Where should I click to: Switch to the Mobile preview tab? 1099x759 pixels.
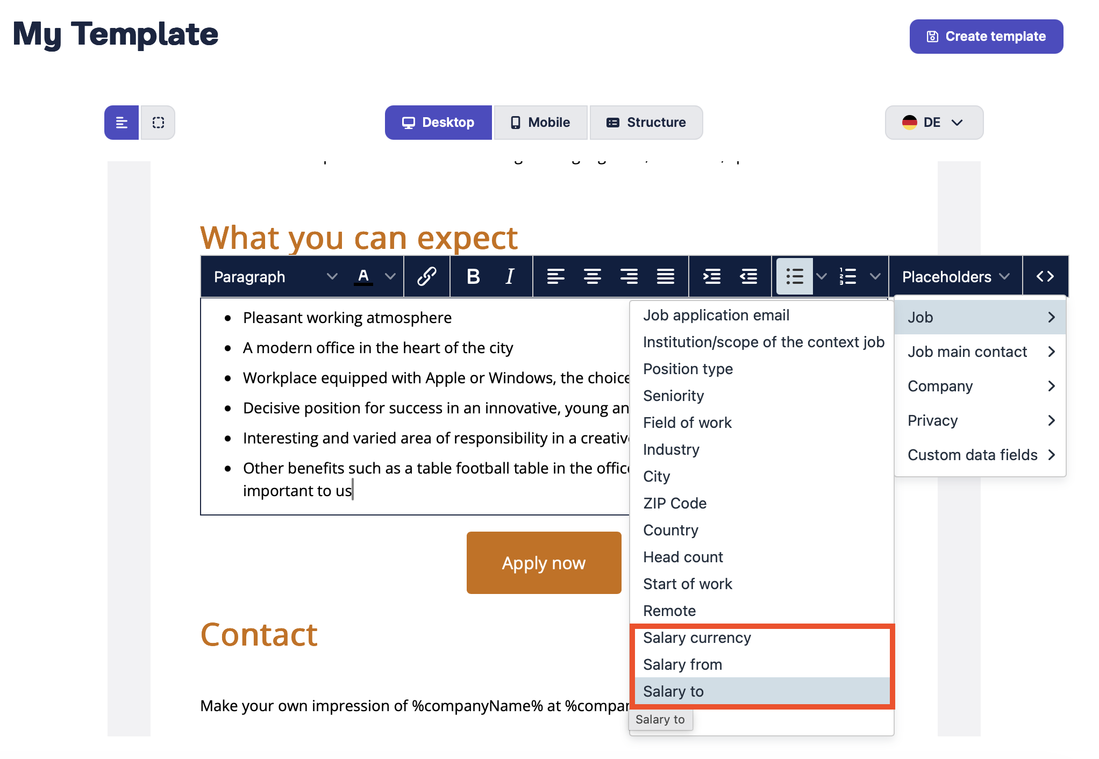click(x=540, y=123)
